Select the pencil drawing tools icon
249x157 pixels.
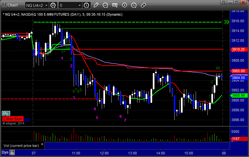pyautogui.click(x=96, y=5)
